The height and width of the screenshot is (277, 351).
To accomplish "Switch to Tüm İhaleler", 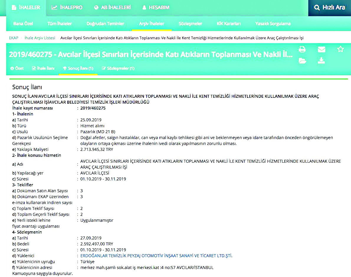I will pos(60,24).
